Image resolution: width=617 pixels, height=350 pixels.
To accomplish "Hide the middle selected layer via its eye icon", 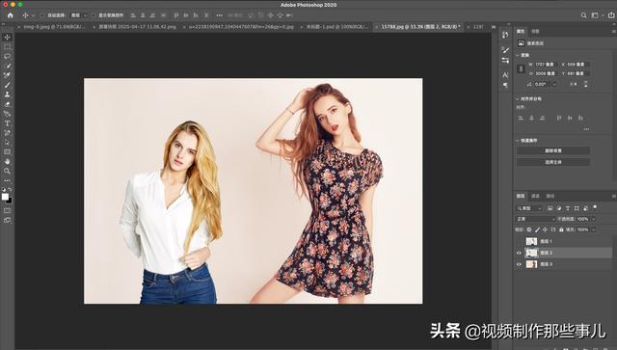I will (x=519, y=253).
